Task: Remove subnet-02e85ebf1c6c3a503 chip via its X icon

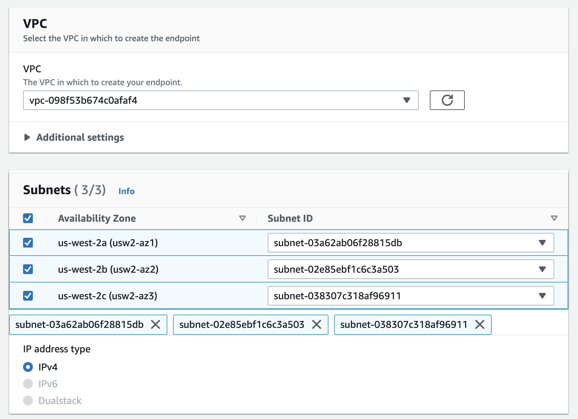Action: pyautogui.click(x=317, y=324)
